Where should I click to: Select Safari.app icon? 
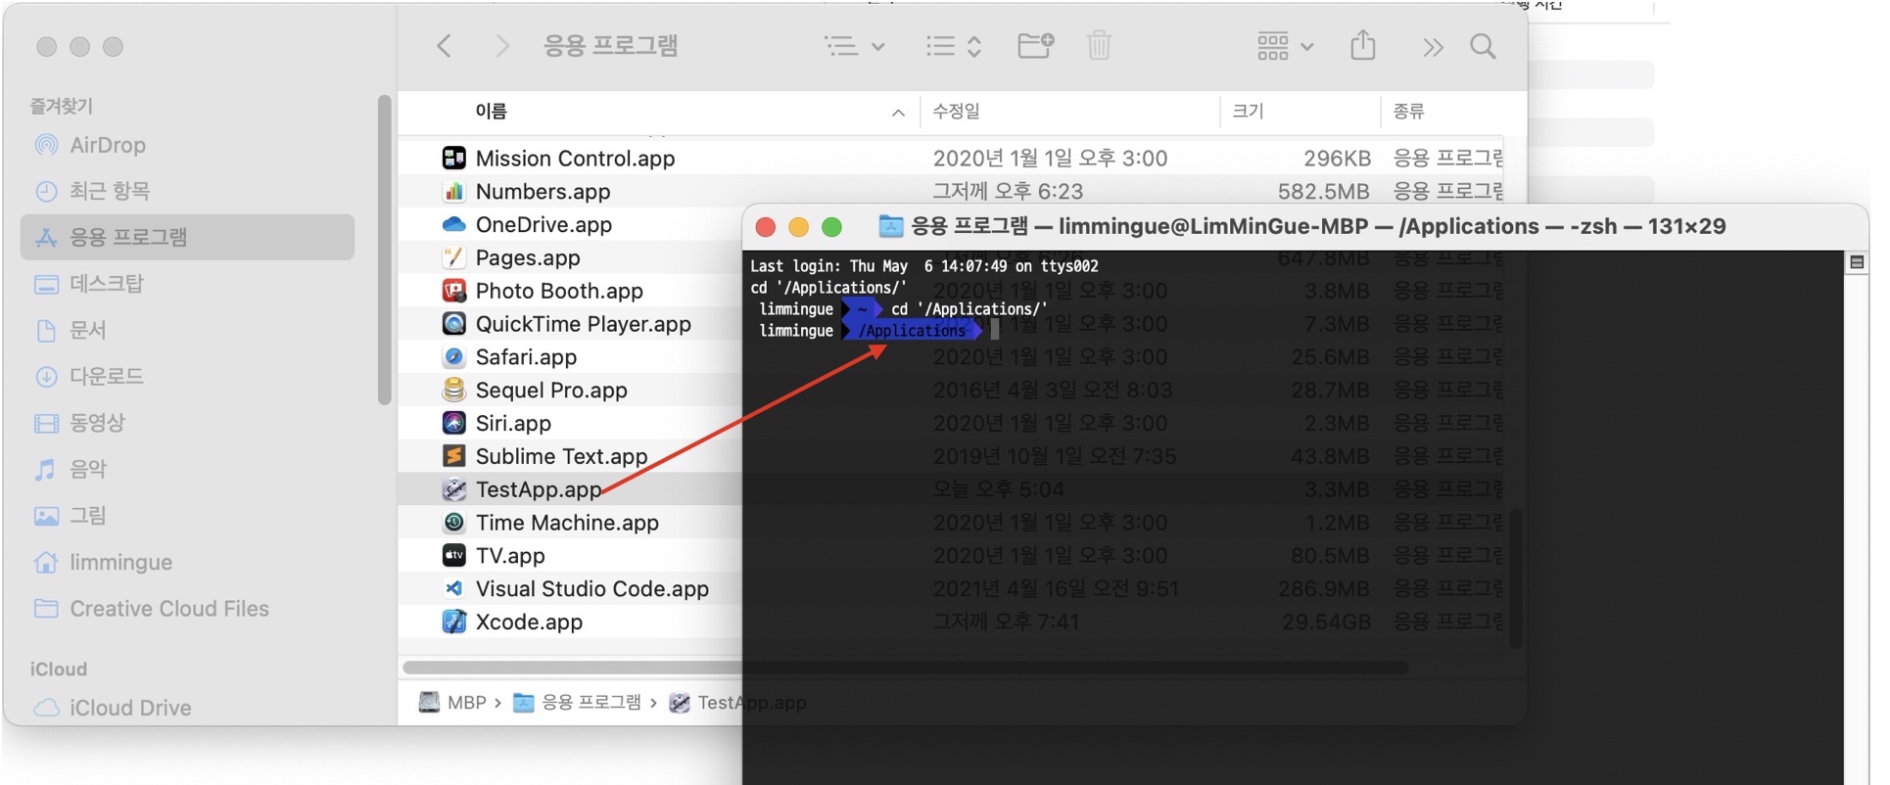(x=453, y=356)
